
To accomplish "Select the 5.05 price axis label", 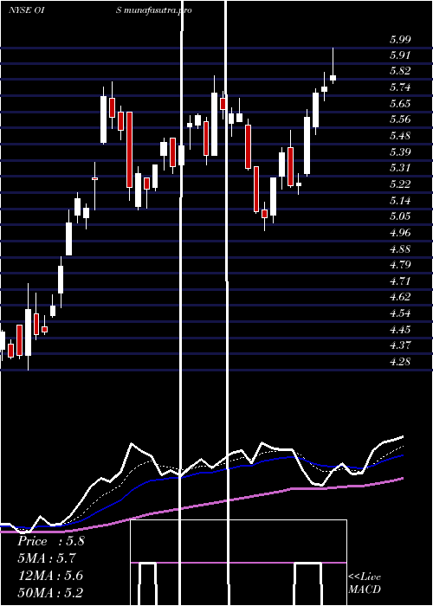I will click(x=400, y=216).
